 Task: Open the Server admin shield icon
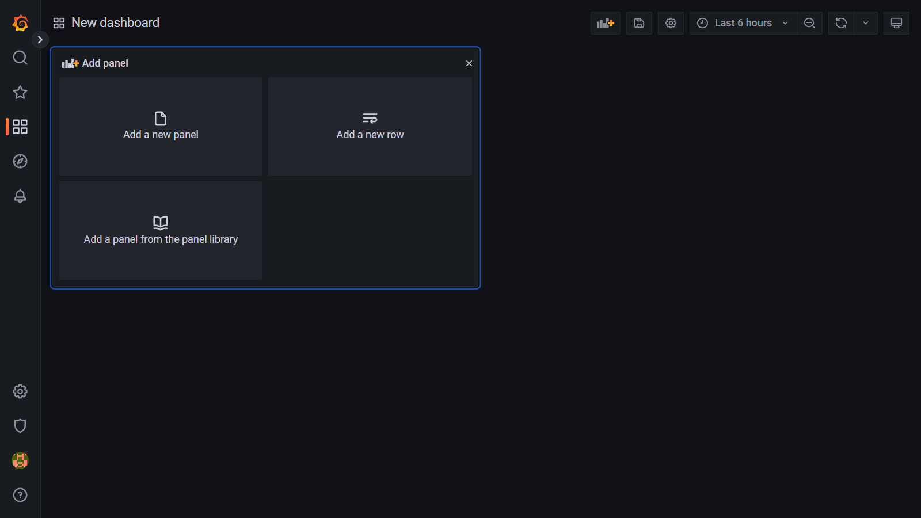pos(20,426)
